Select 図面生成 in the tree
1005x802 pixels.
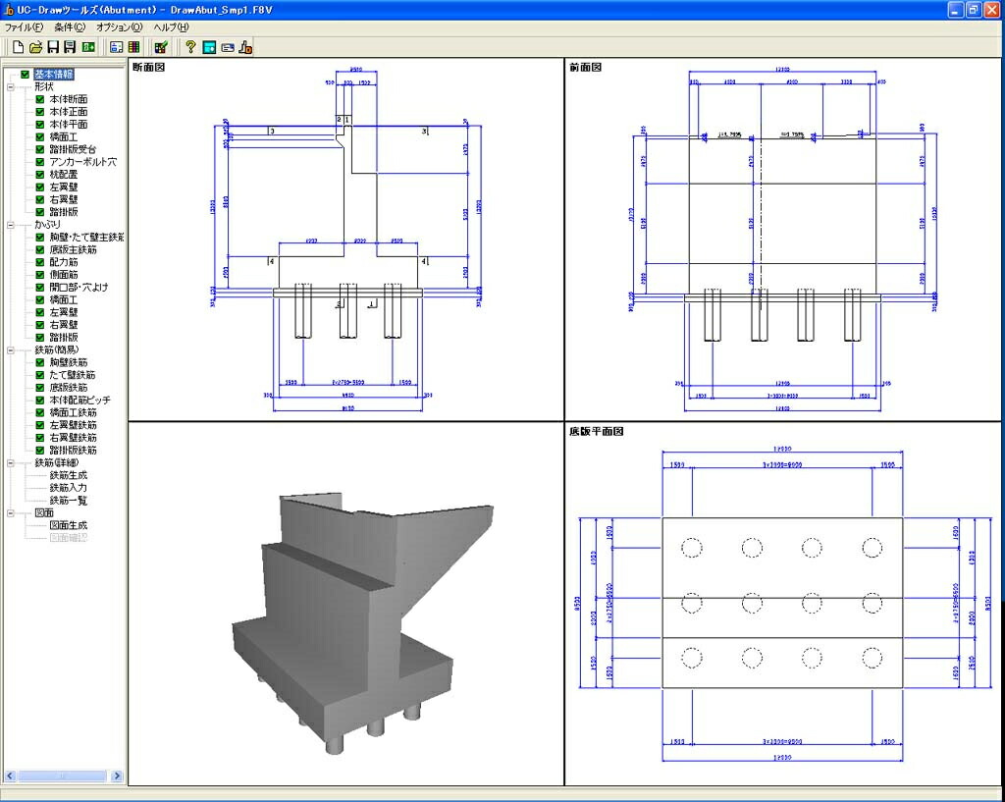tap(69, 526)
